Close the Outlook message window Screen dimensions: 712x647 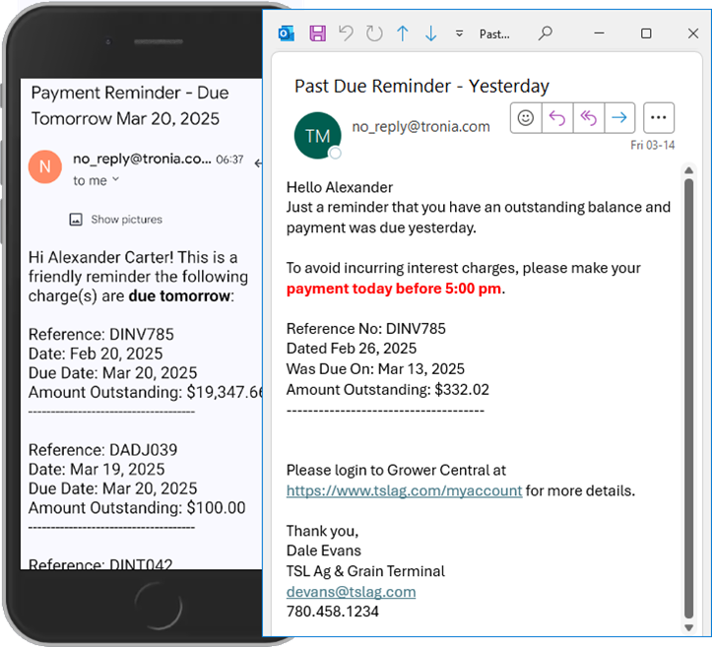coord(693,33)
